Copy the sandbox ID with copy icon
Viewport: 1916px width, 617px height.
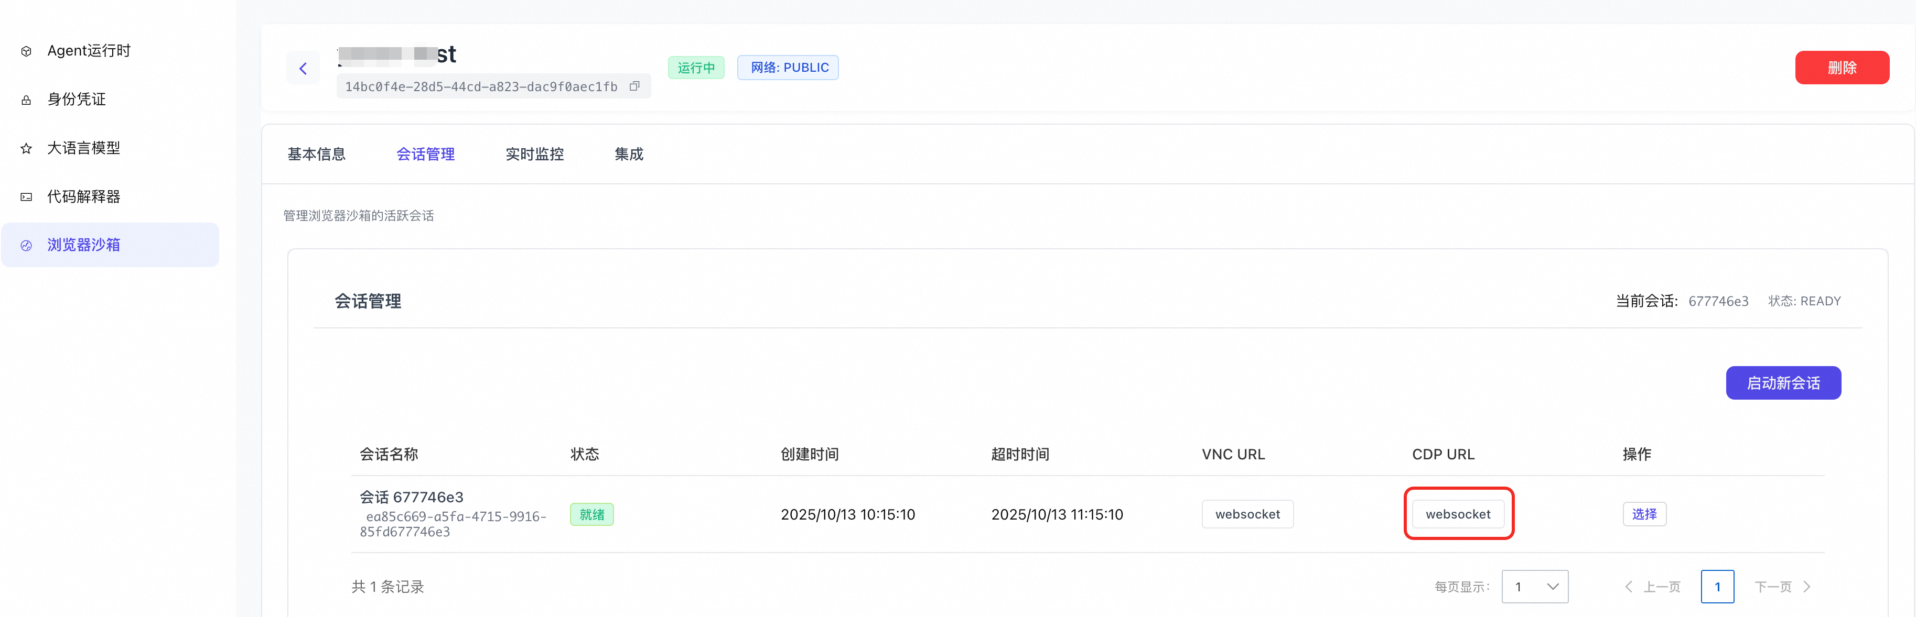634,86
